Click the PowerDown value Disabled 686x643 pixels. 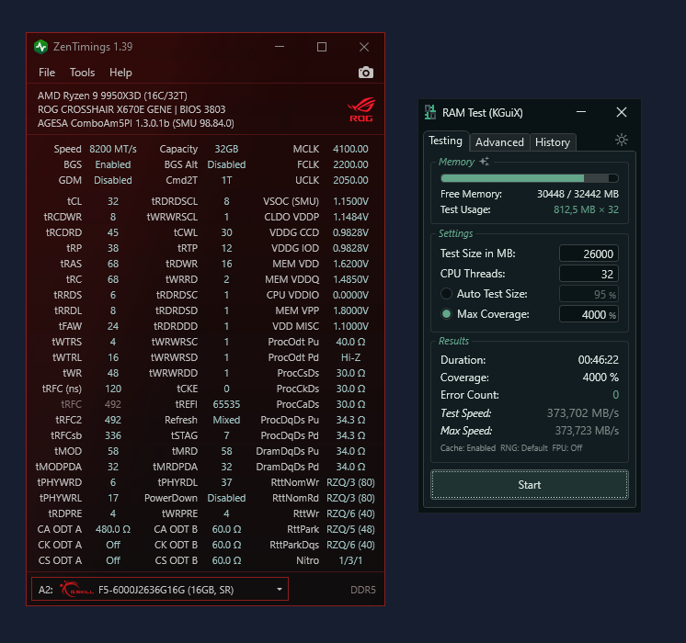coord(226,498)
